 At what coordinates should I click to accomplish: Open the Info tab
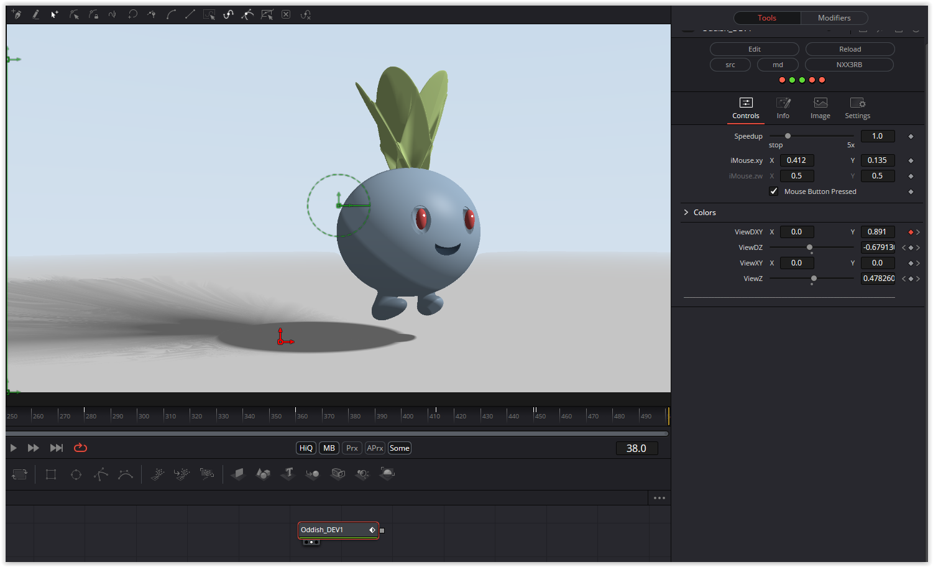(783, 108)
